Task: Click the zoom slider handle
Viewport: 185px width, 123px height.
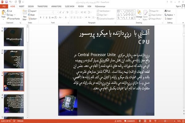Action: tap(165, 121)
